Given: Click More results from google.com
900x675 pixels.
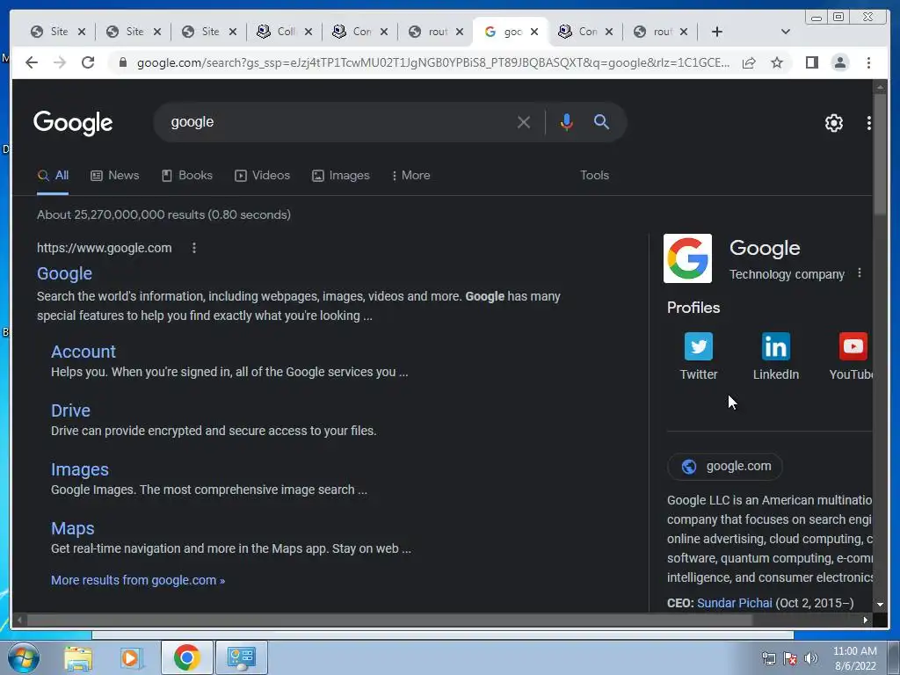Looking at the screenshot, I should [138, 580].
